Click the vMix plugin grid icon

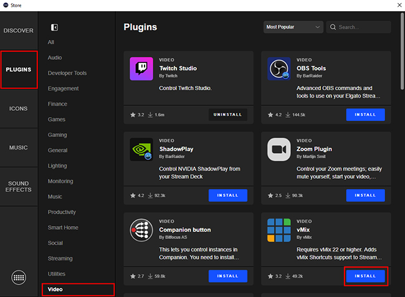279,230
